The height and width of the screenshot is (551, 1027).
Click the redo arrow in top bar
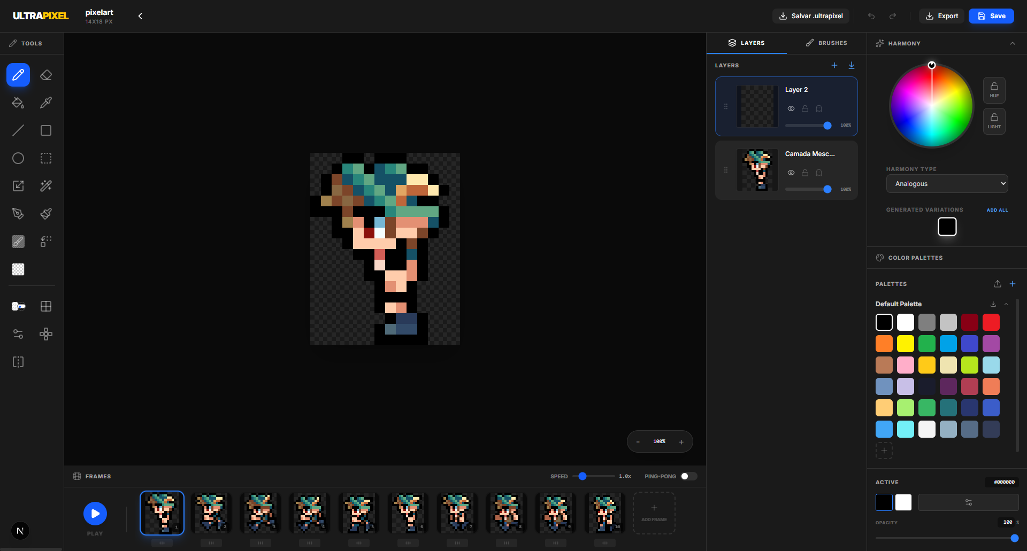click(893, 16)
